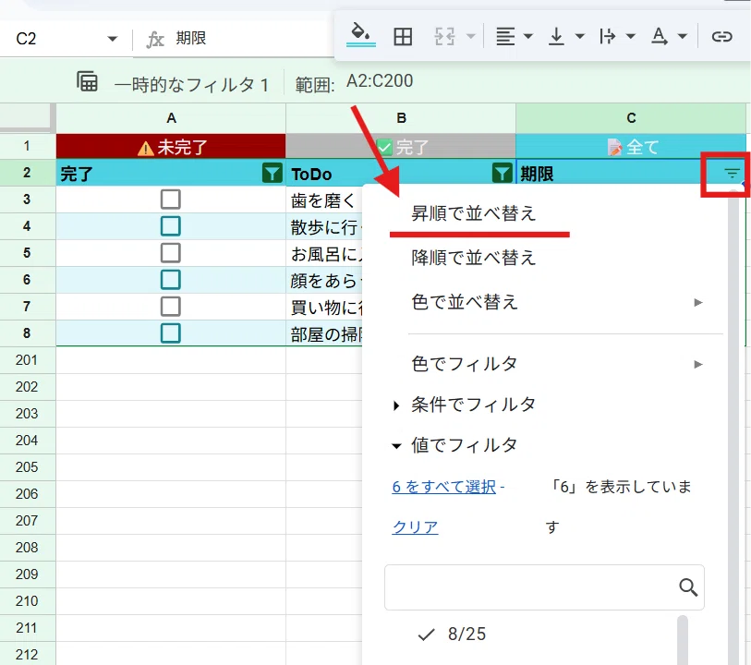Click the filter menu scrollbar
Screen dimensions: 751x665
[x=733, y=426]
